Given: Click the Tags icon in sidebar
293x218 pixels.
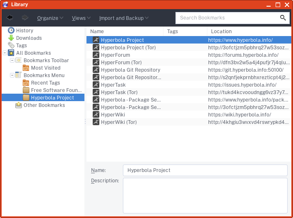Looking at the screenshot, I should [x=11, y=46].
